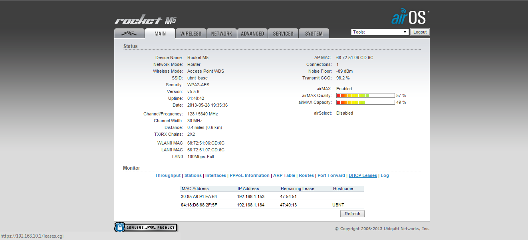The image size is (528, 240).
Task: Click the Rocket M5 product logo
Action: tap(146, 20)
